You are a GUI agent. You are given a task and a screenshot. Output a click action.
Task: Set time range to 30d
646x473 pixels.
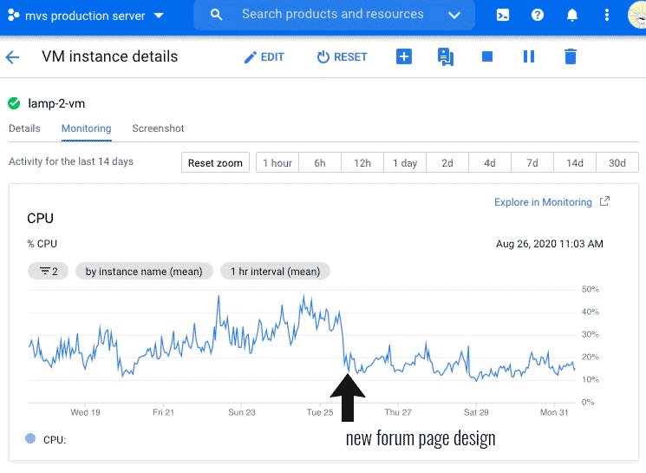click(x=617, y=163)
